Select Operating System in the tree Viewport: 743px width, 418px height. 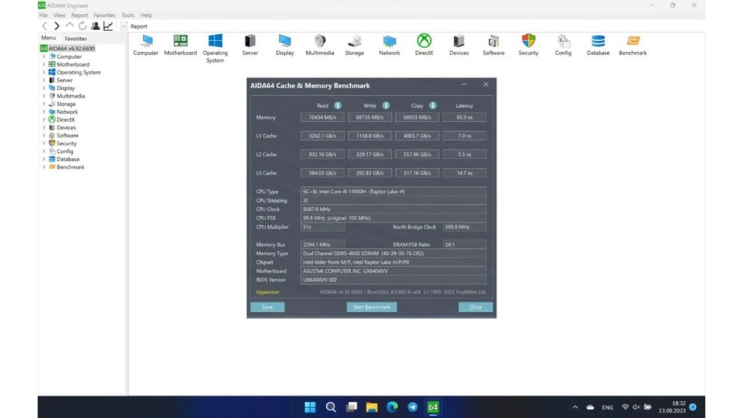click(x=78, y=73)
